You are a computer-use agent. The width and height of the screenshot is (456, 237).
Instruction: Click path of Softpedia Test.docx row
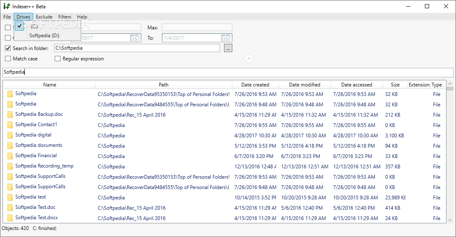point(131,218)
